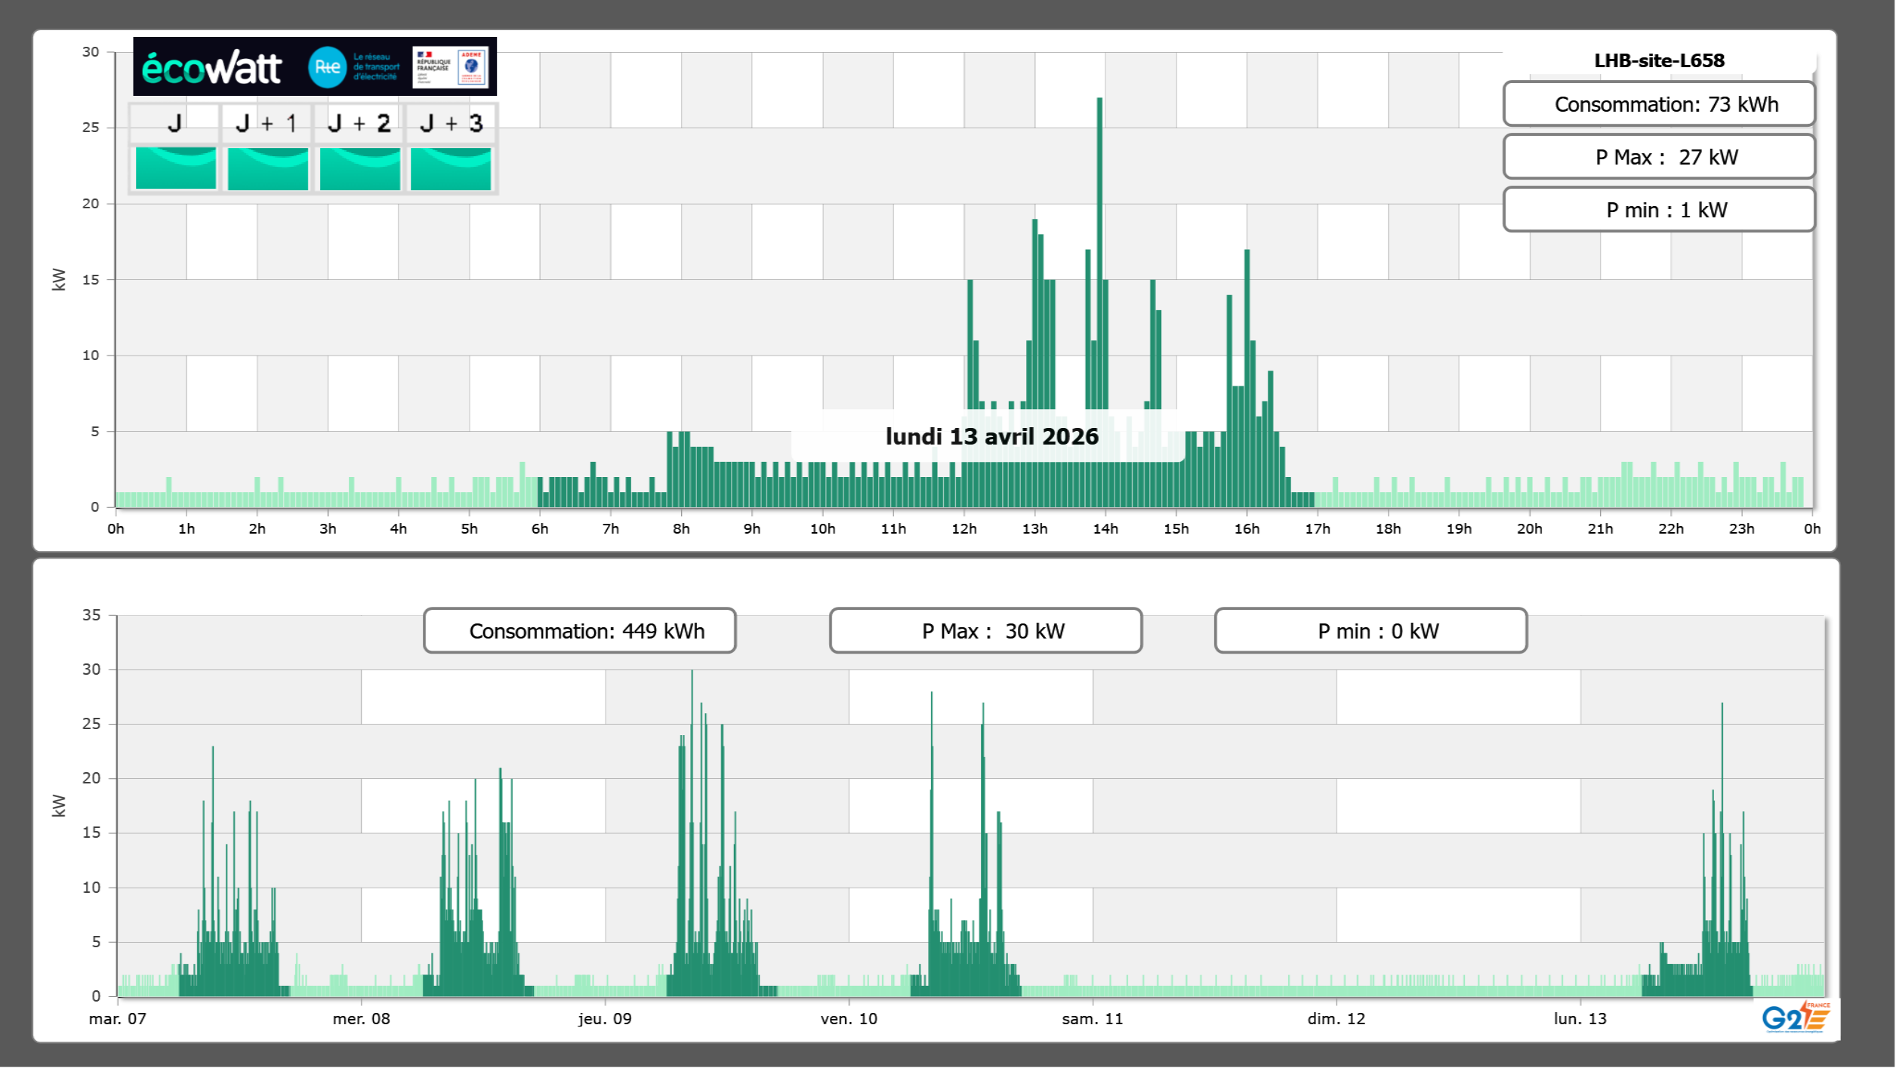Click the P Max : 30 kW box

[x=985, y=631]
